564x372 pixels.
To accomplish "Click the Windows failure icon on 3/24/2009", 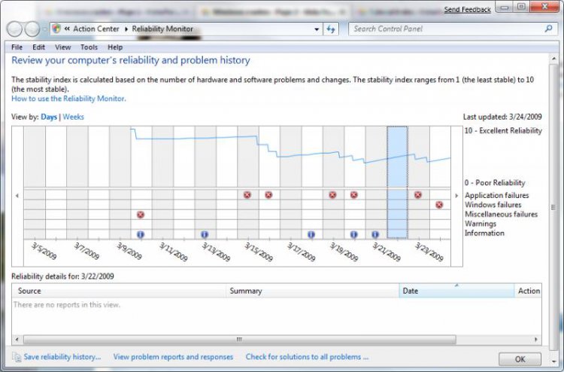I will (439, 205).
